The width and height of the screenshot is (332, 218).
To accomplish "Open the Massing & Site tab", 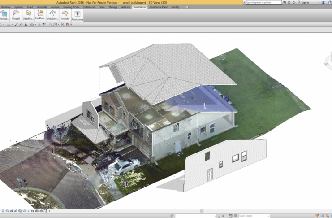I will coord(71,7).
